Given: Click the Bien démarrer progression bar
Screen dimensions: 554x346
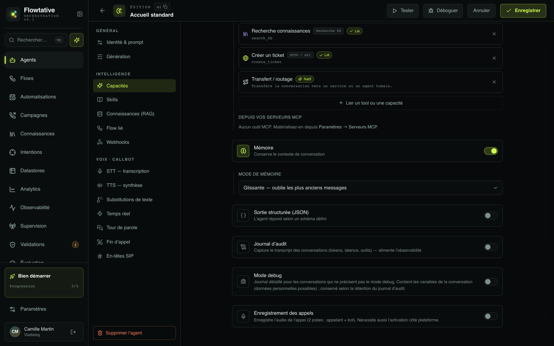Looking at the screenshot, I should (x=44, y=291).
